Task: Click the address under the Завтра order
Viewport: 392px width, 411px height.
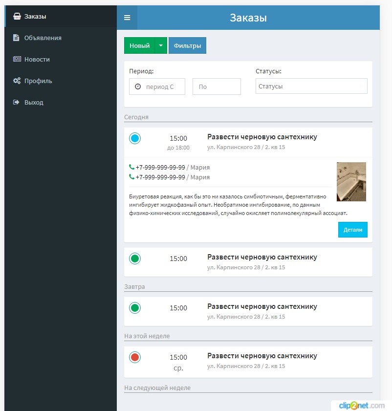Action: tap(246, 317)
